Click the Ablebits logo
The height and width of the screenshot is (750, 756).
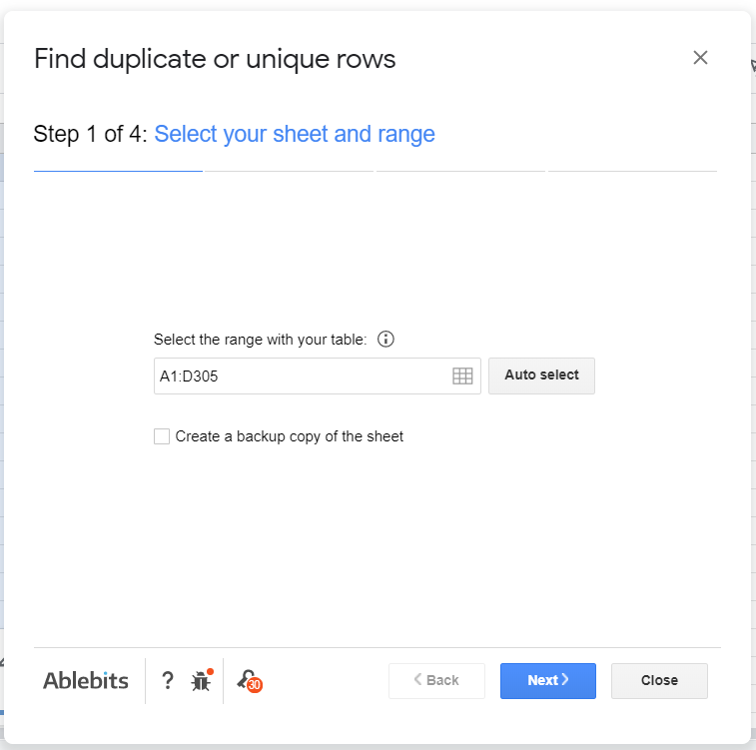pos(86,681)
